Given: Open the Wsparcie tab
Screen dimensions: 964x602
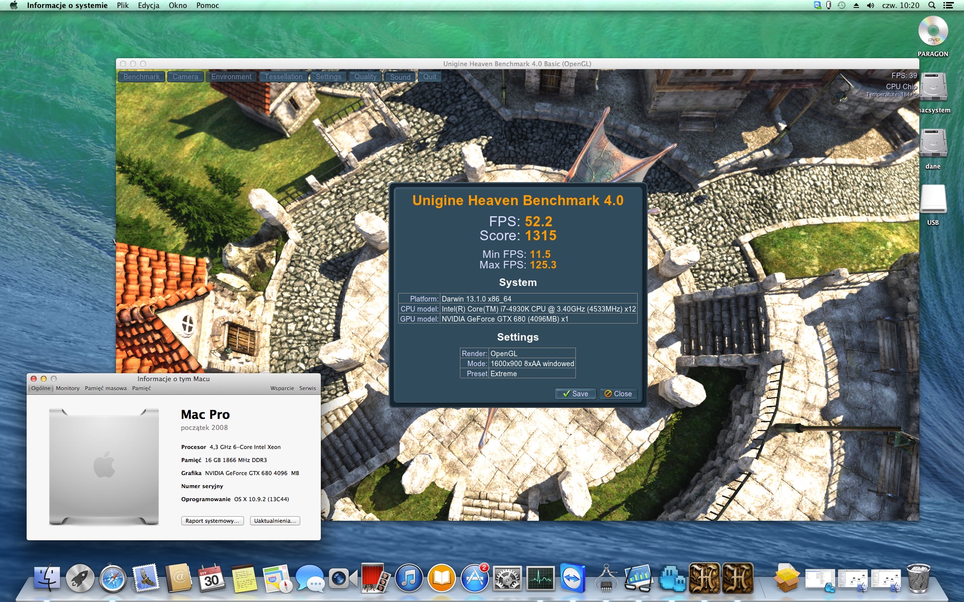Looking at the screenshot, I should pyautogui.click(x=282, y=388).
